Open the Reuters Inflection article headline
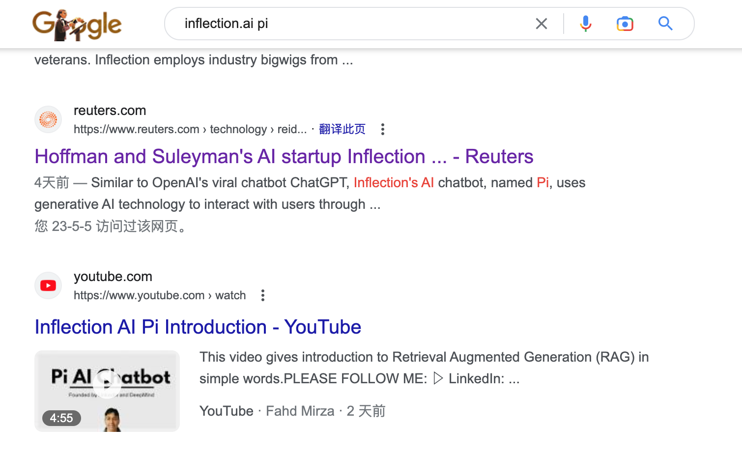Screen dimensions: 742x455 point(284,157)
